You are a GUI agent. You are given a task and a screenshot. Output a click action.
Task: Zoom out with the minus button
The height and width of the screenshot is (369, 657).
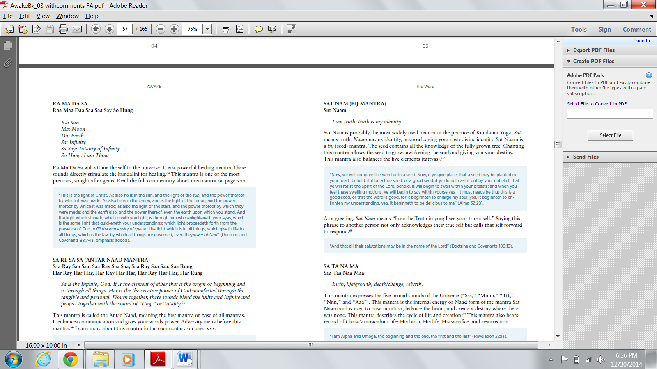pyautogui.click(x=161, y=29)
